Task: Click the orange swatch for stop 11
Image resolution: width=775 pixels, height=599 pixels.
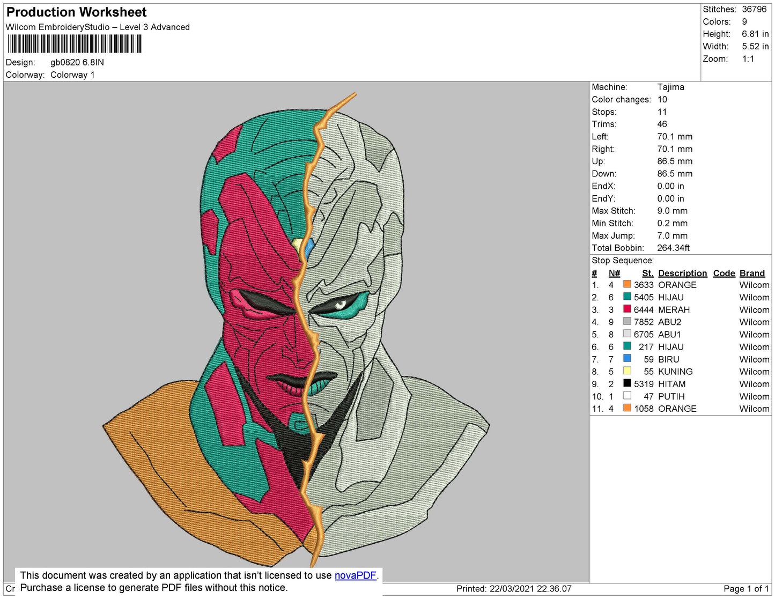Action: pos(627,408)
